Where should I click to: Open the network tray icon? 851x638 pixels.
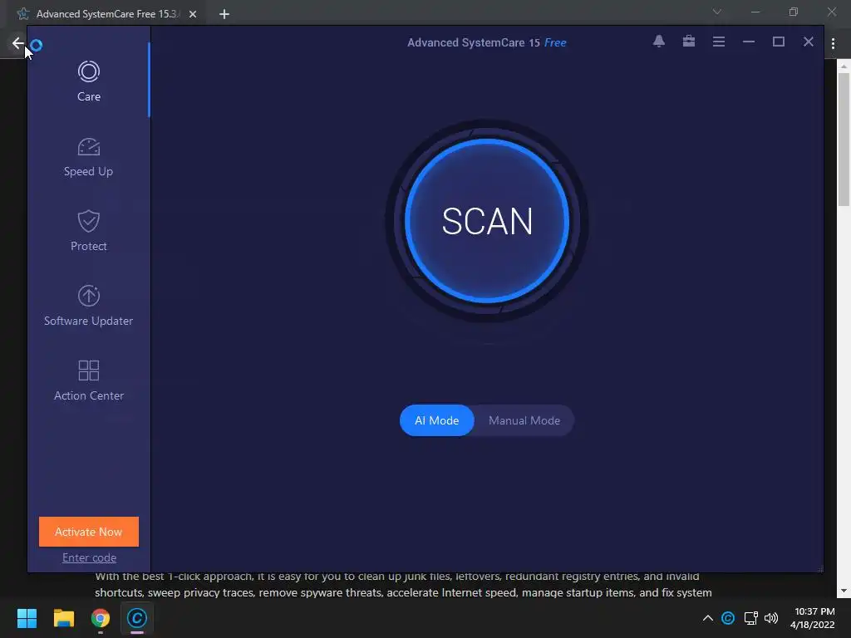pyautogui.click(x=750, y=618)
